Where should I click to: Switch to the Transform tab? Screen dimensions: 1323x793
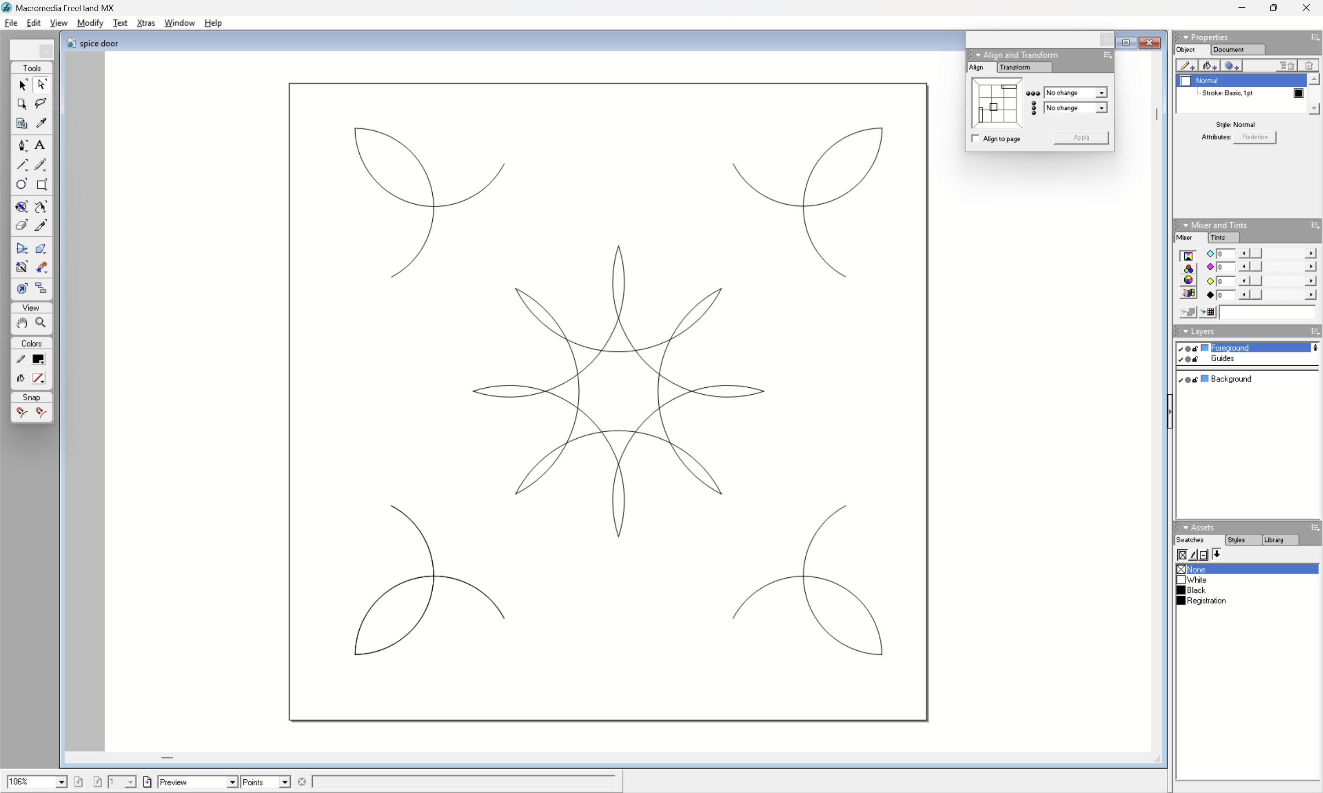coord(1014,67)
